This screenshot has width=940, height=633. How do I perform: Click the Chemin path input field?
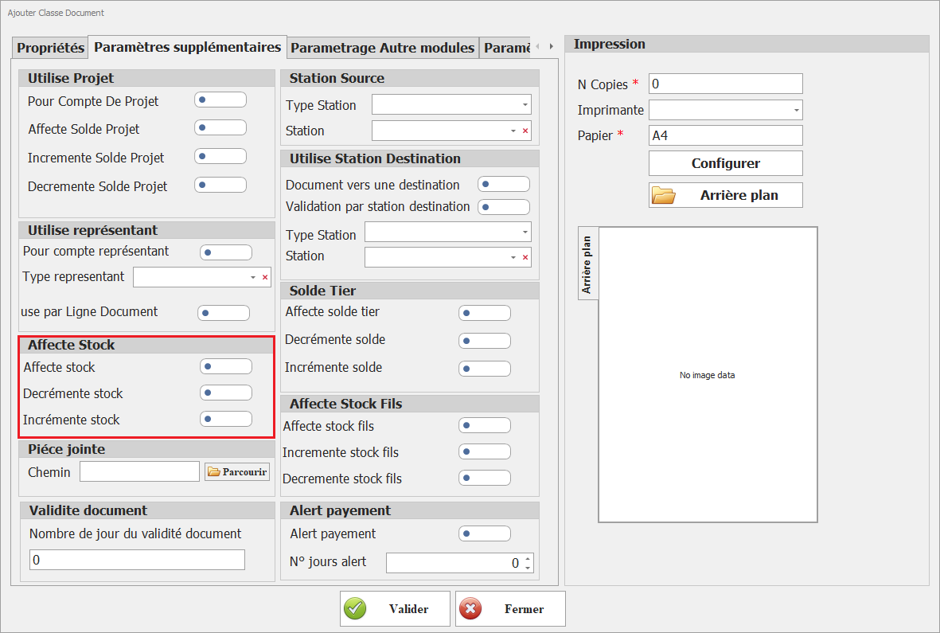pyautogui.click(x=139, y=471)
